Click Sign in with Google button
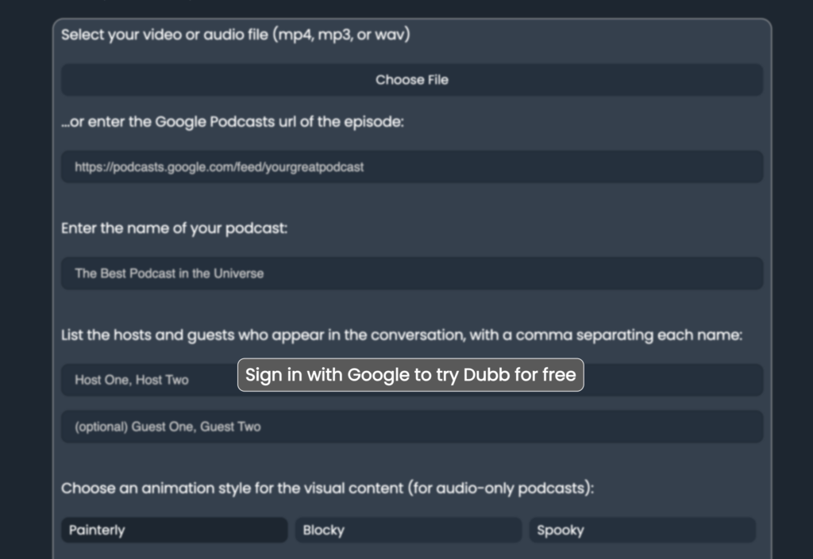 [x=410, y=375]
